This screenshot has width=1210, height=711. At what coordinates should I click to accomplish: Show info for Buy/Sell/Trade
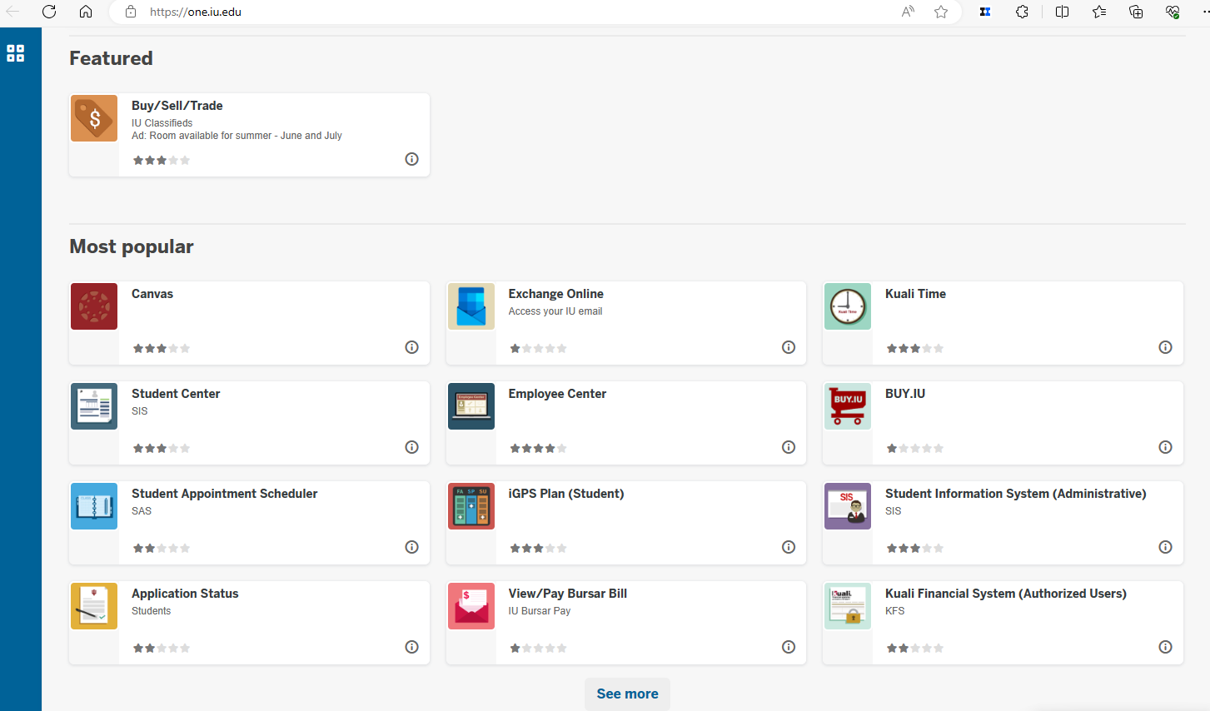pyautogui.click(x=411, y=159)
